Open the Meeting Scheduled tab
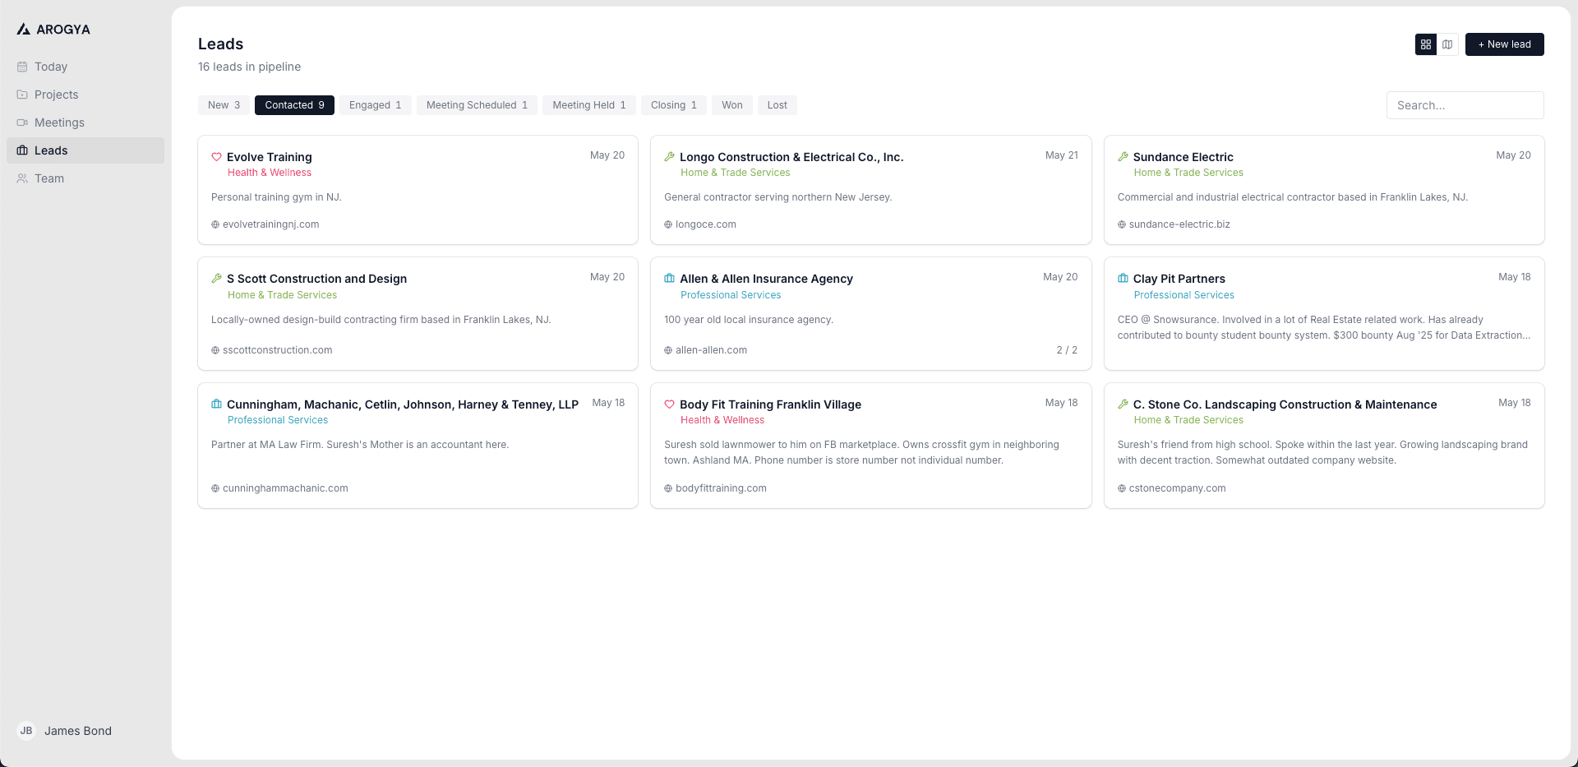Image resolution: width=1578 pixels, height=767 pixels. point(477,105)
